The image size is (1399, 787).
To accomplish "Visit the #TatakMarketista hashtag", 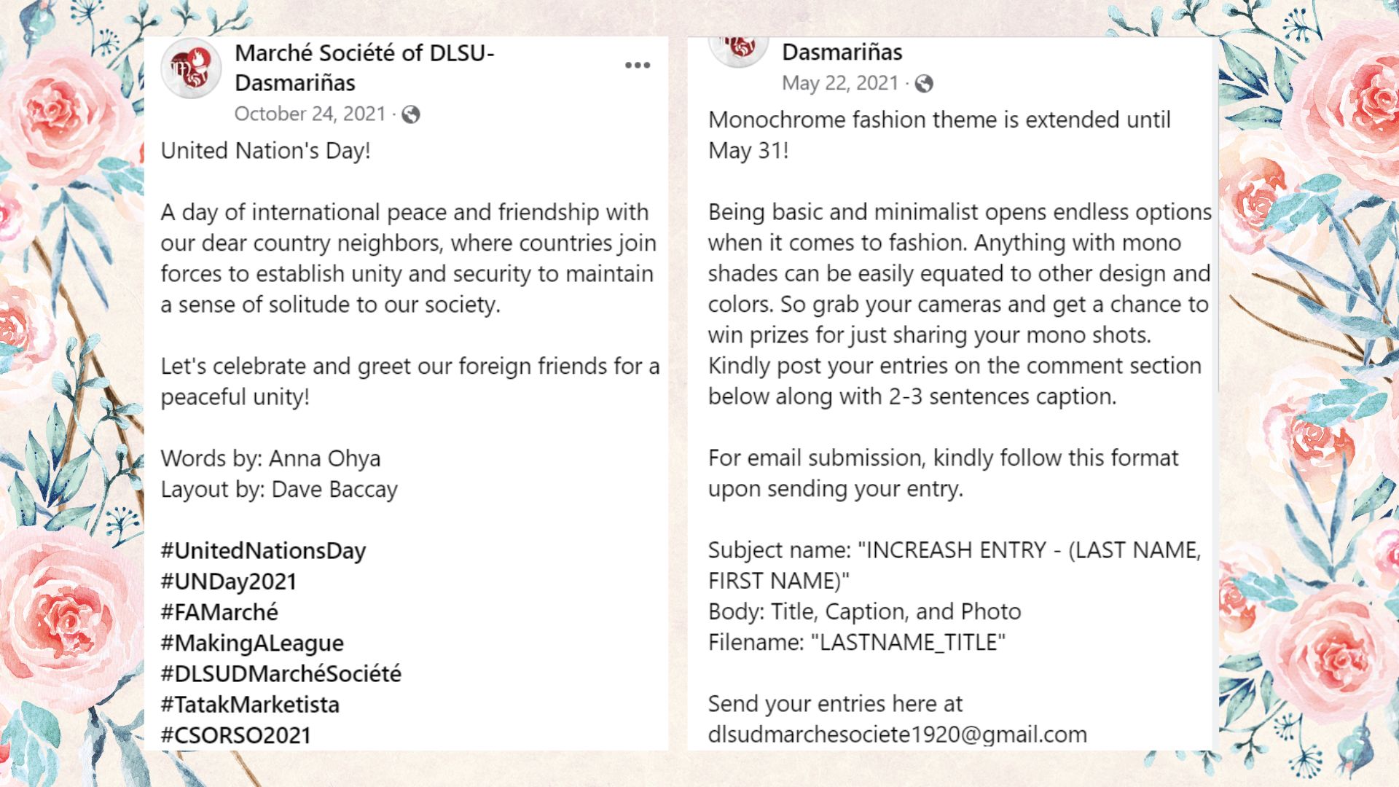I will [x=250, y=705].
